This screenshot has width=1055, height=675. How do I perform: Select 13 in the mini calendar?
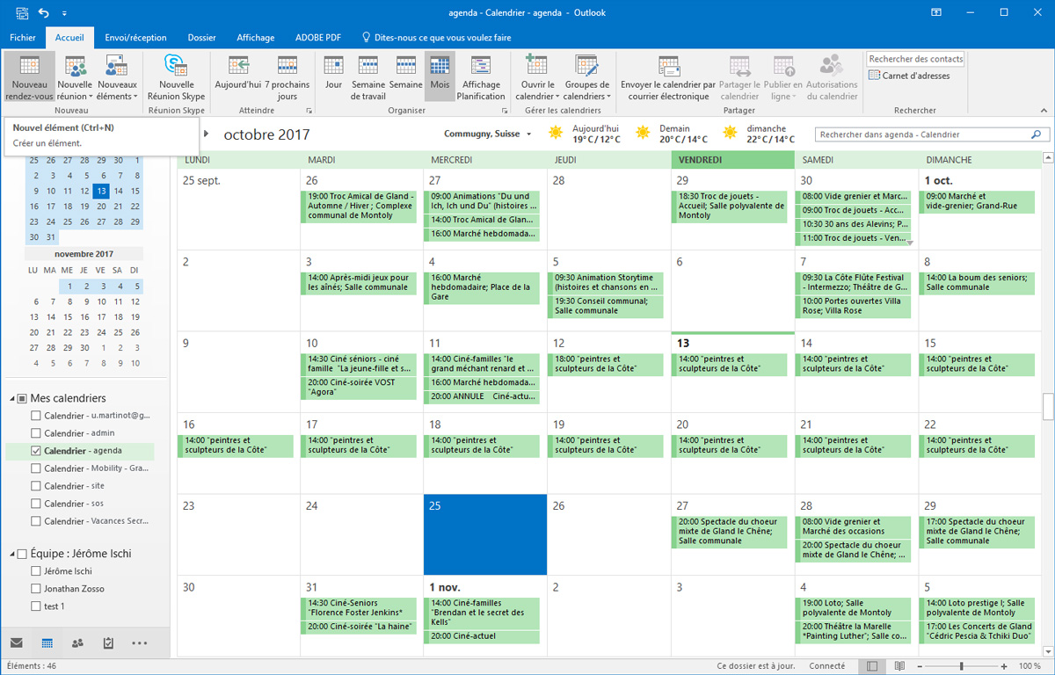click(101, 191)
